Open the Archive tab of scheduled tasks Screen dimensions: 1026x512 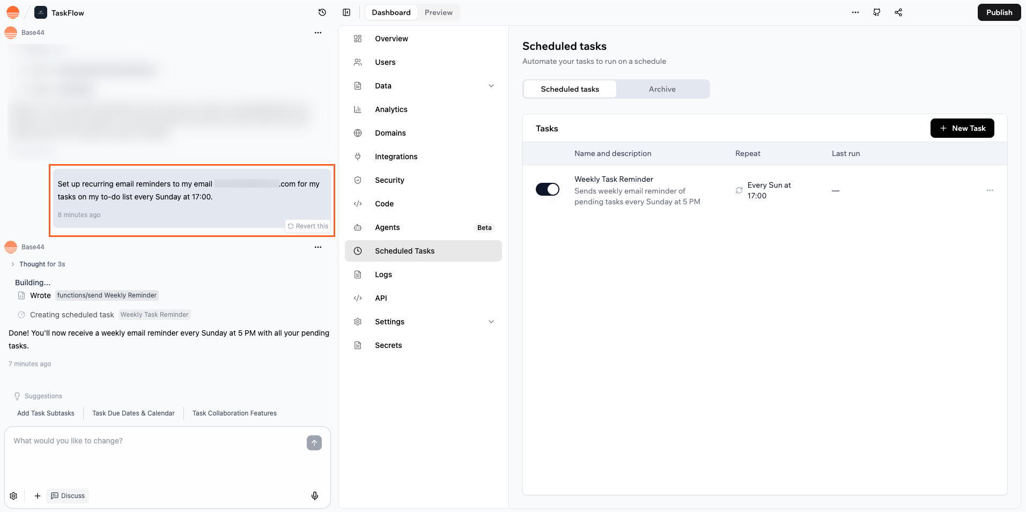pos(662,89)
